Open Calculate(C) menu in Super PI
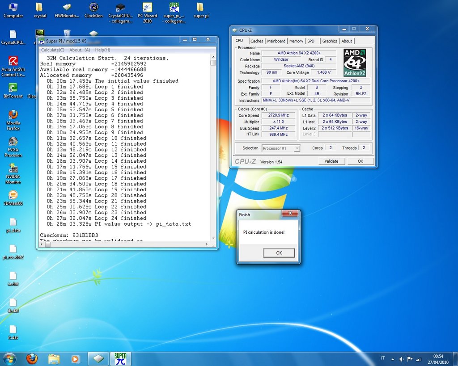Screen dimensions: 458x366 53,50
